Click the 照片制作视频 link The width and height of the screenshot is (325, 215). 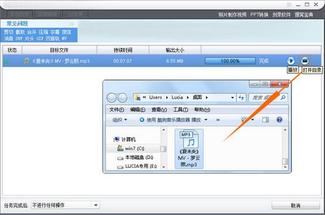coord(233,15)
